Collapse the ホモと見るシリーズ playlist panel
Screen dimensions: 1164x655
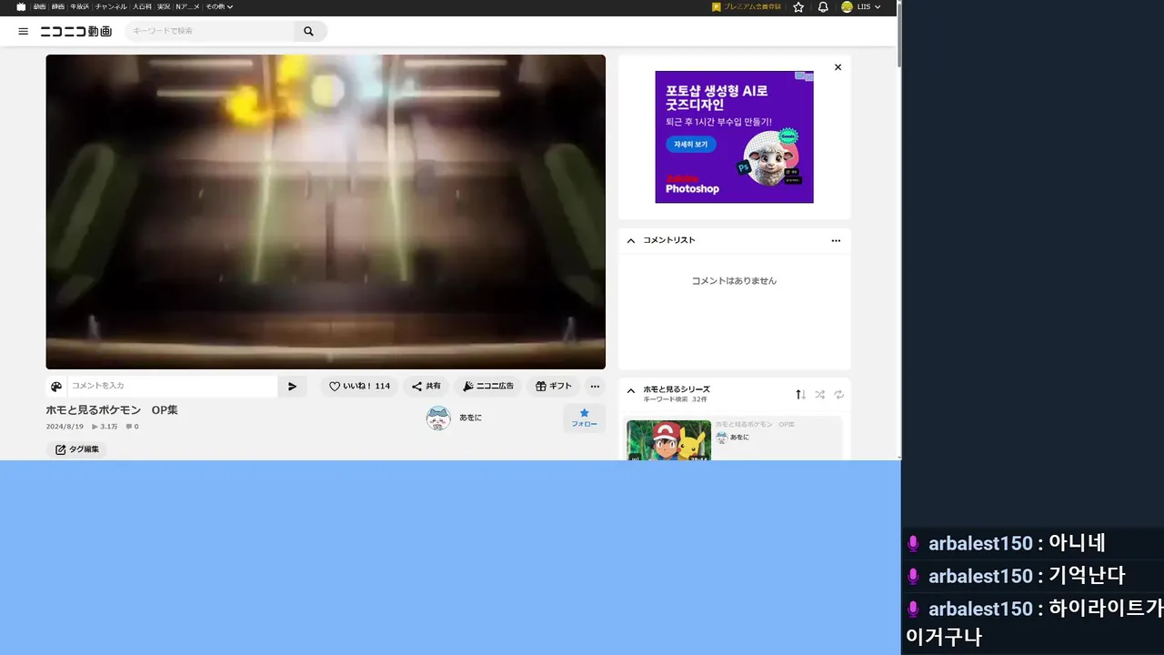coord(631,391)
